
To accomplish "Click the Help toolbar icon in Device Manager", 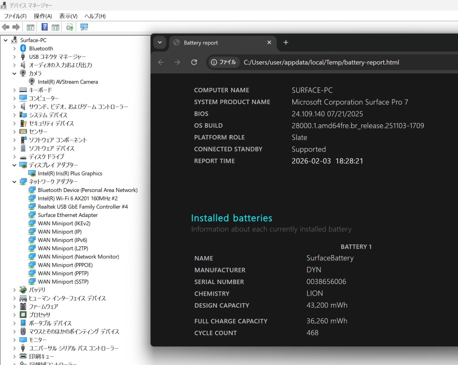I will pyautogui.click(x=44, y=27).
